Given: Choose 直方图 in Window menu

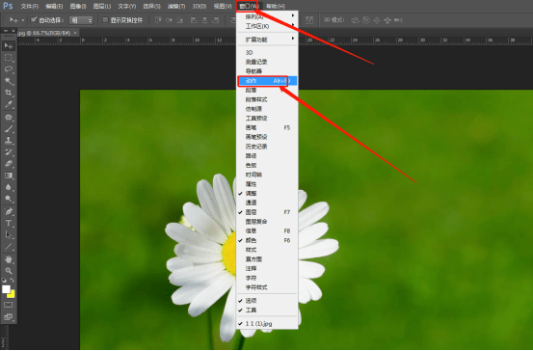Looking at the screenshot, I should [267, 258].
